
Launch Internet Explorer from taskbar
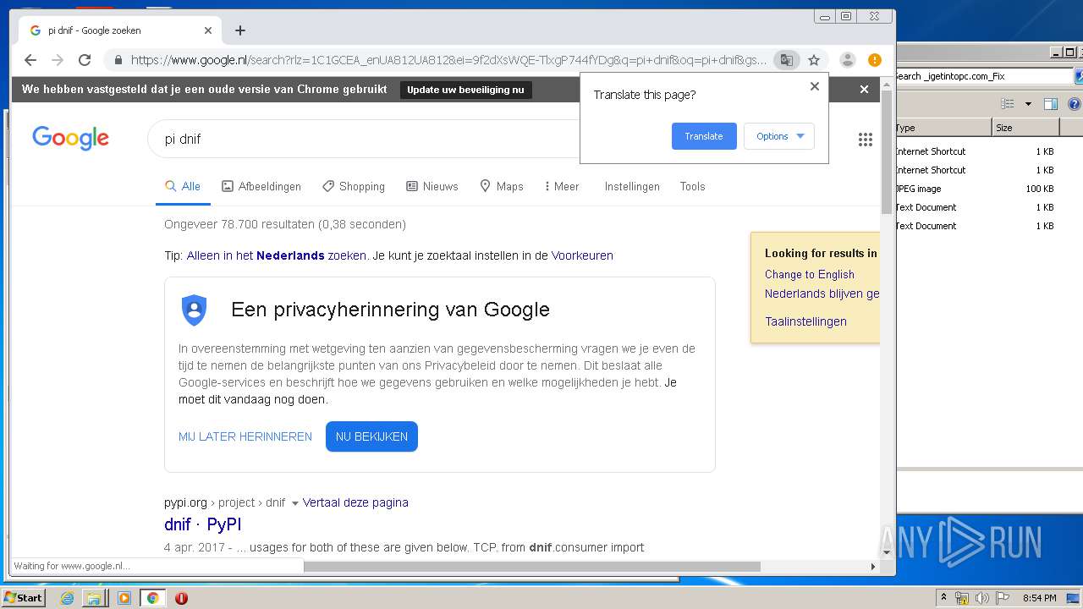68,598
